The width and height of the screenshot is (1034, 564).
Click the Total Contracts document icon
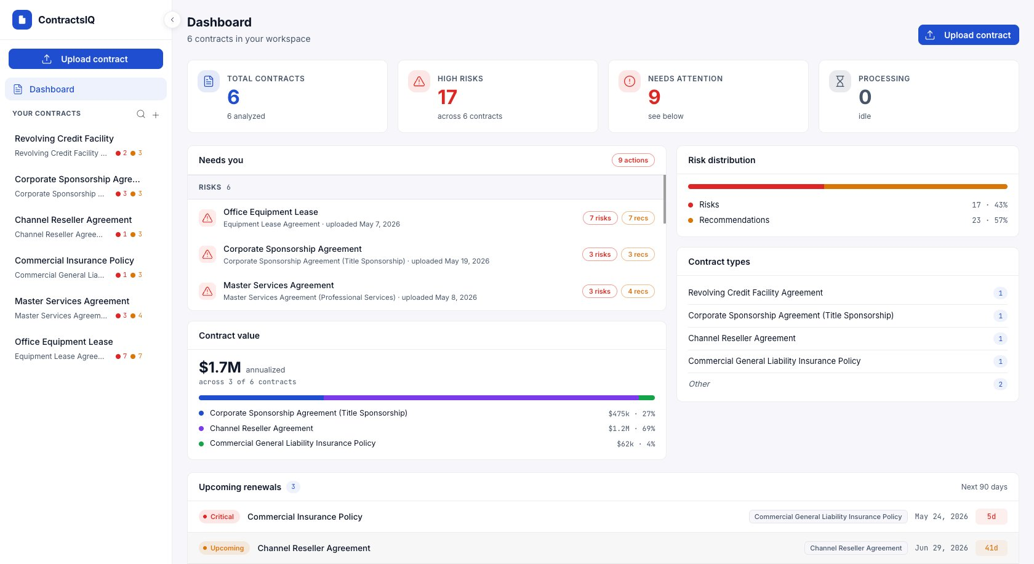coord(209,81)
